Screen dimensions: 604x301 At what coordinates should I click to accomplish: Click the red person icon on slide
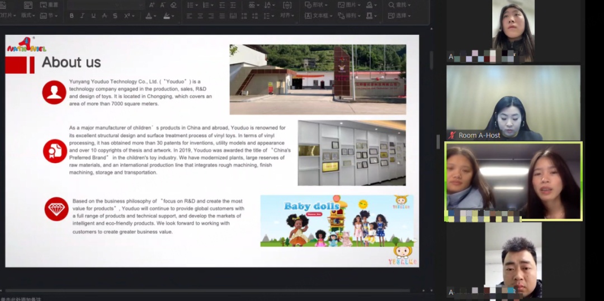tap(54, 92)
